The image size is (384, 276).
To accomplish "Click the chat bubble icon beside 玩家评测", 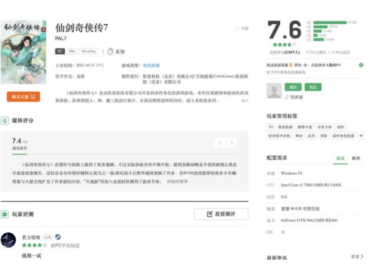I will tap(4, 214).
